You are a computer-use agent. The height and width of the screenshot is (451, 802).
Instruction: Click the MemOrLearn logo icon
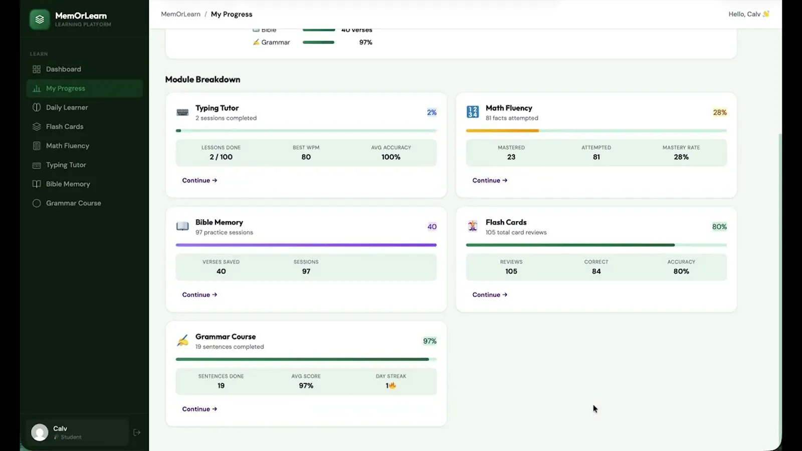tap(40, 20)
